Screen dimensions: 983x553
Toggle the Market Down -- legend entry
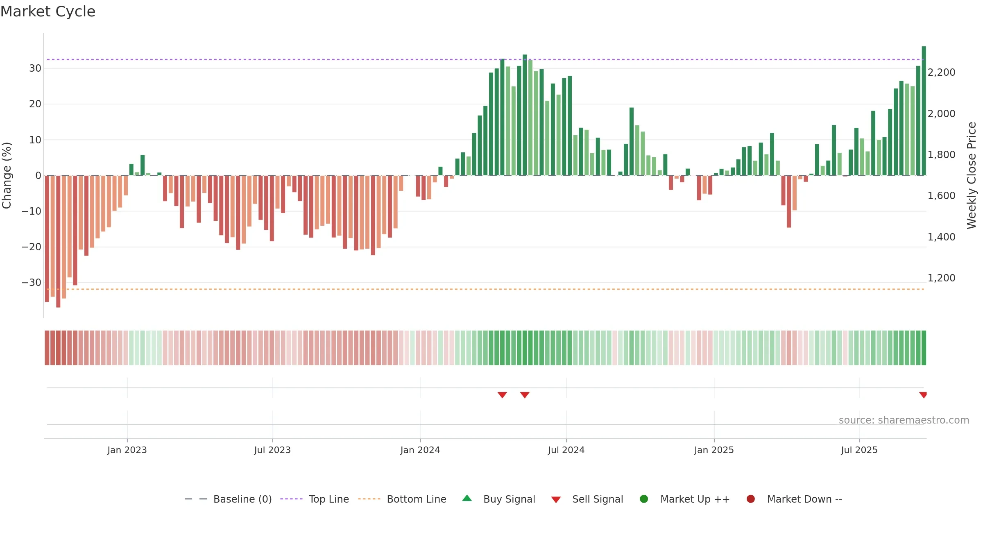794,499
